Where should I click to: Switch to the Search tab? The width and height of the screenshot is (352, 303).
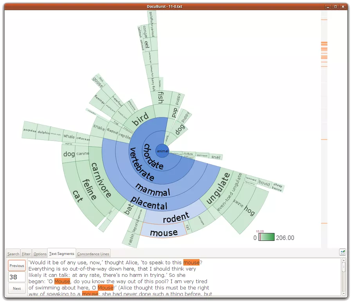(x=13, y=253)
